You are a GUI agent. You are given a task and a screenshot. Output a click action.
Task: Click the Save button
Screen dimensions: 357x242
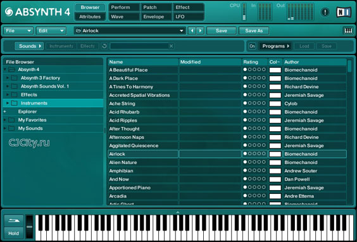click(x=222, y=31)
